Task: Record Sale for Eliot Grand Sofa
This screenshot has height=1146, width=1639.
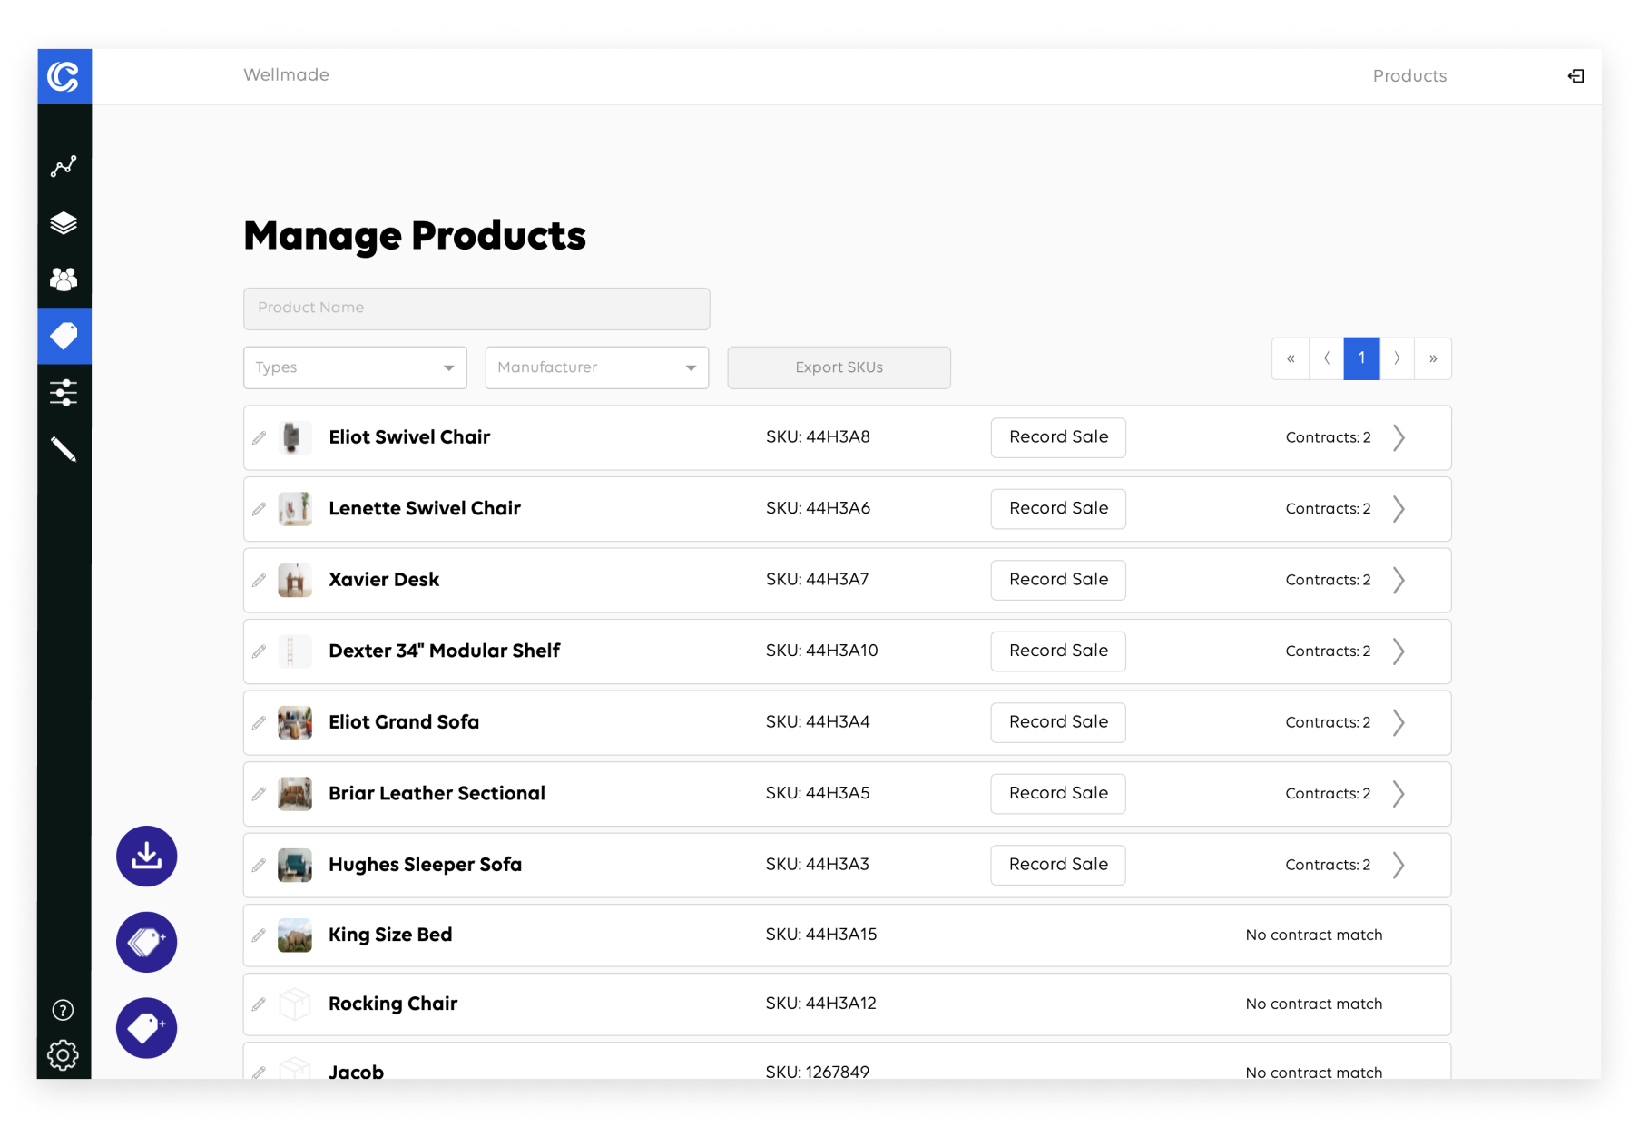Action: (x=1057, y=722)
